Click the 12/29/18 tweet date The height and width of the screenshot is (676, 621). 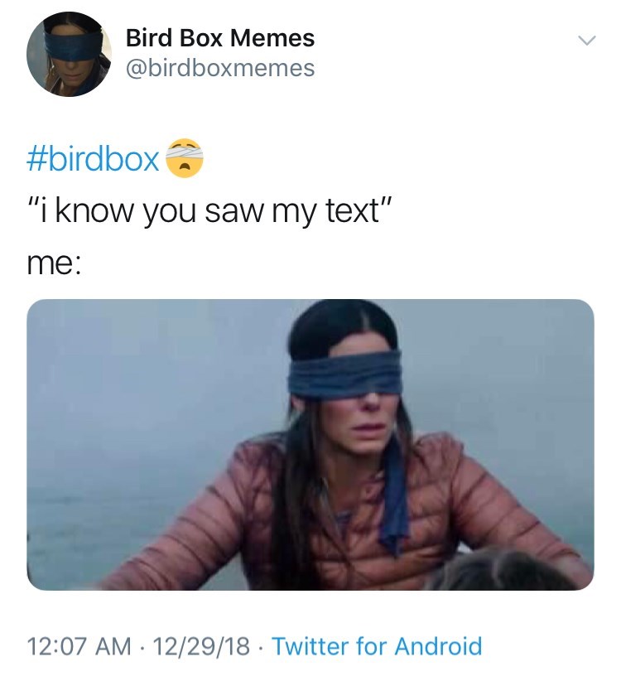[x=201, y=646]
